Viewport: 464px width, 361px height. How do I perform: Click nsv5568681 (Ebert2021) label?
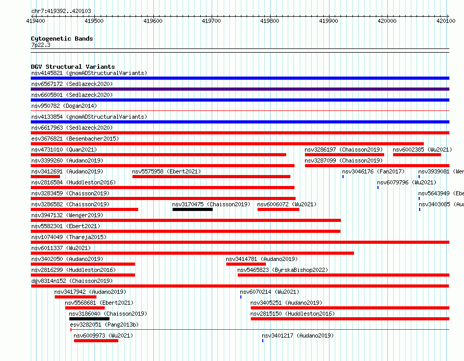tap(99, 303)
